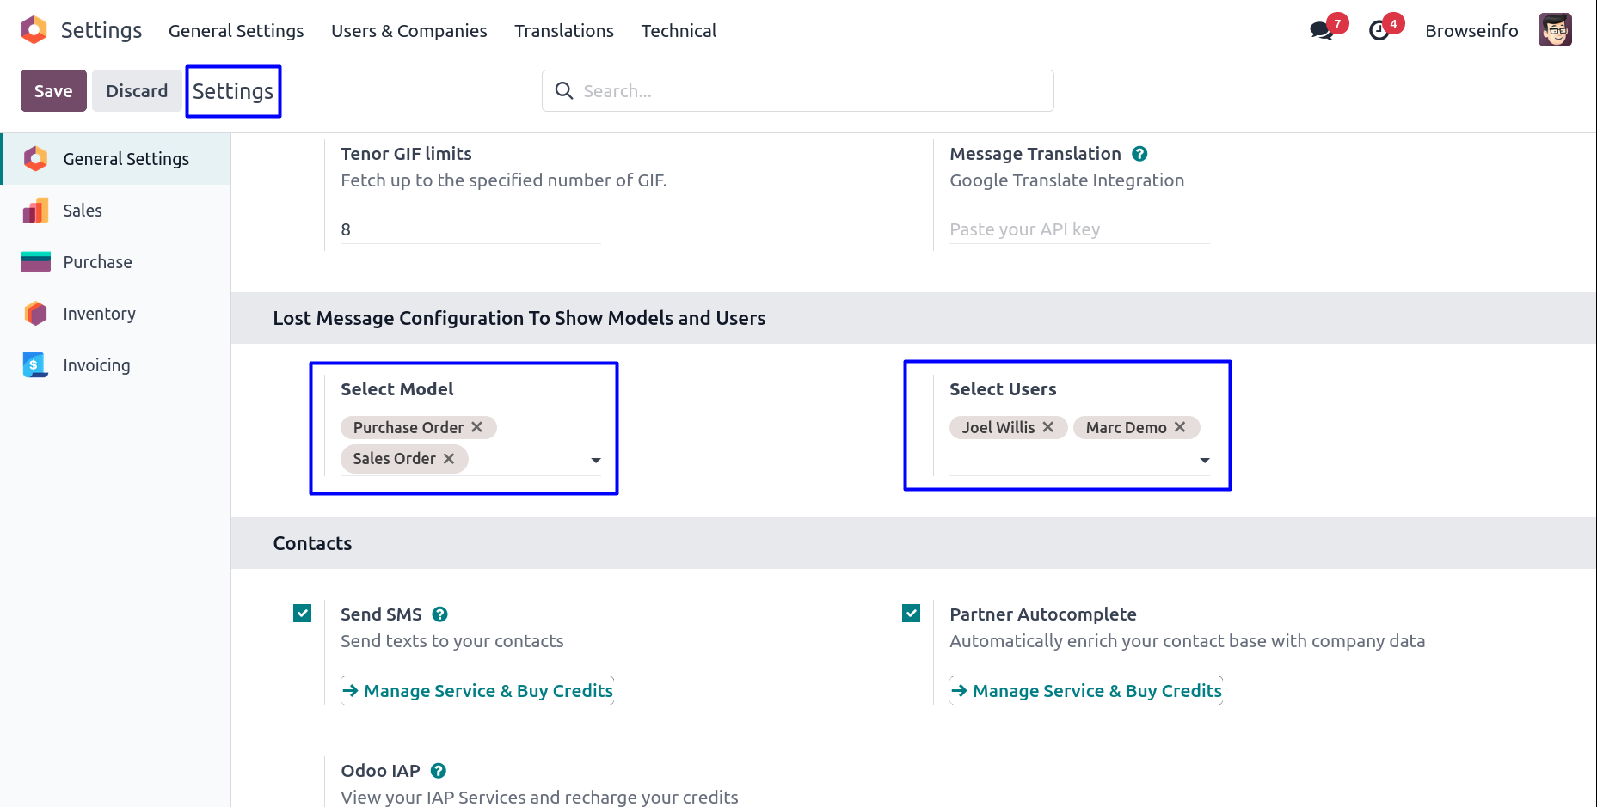Open the activities clock icon
This screenshot has width=1597, height=807.
[x=1379, y=31]
